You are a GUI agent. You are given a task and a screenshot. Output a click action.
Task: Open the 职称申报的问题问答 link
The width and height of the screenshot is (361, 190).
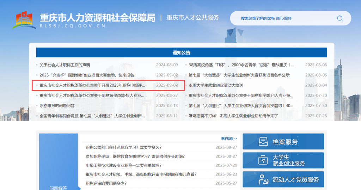coord(57,106)
